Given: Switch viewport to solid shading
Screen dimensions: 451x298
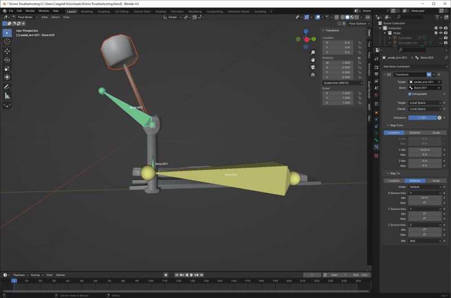Looking at the screenshot, I should click(347, 17).
